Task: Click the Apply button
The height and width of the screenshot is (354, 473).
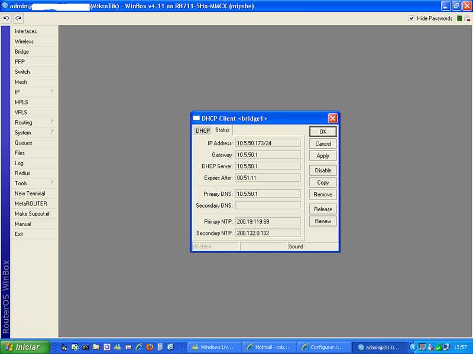Action: 323,156
